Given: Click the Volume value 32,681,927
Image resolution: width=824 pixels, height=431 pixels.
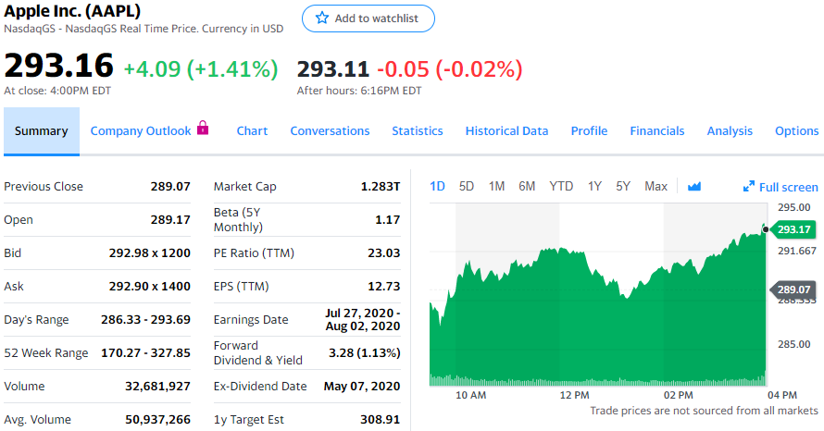Looking at the screenshot, I should click(x=157, y=387).
